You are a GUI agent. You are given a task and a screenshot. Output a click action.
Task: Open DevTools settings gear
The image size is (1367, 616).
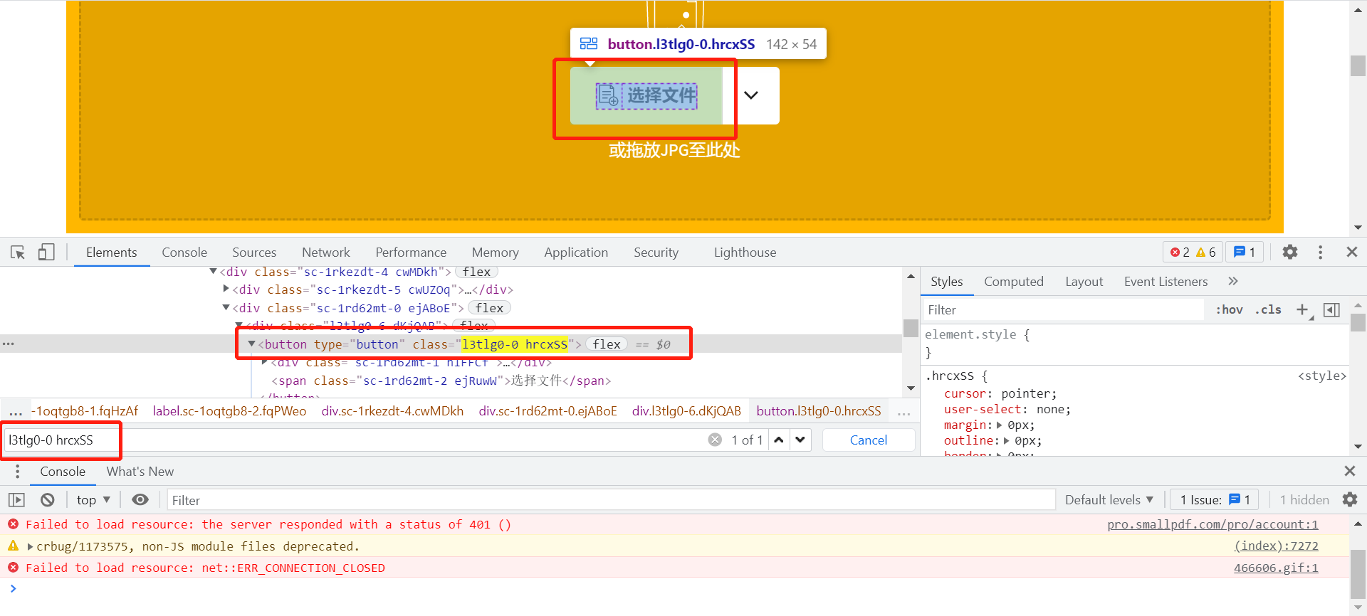(1290, 252)
